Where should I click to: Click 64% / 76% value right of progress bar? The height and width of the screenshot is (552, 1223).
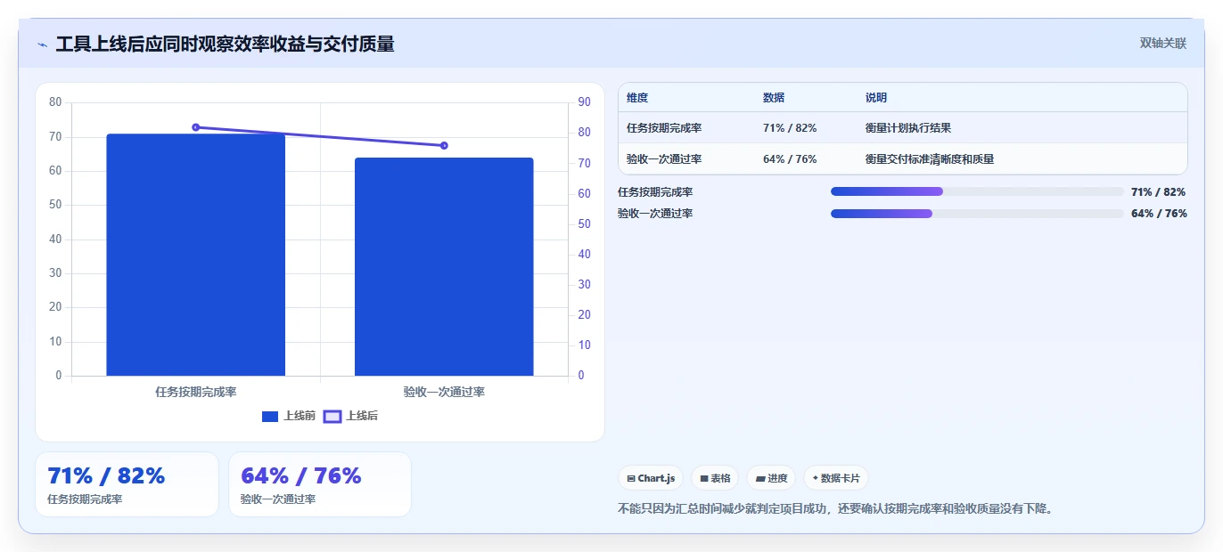1159,214
